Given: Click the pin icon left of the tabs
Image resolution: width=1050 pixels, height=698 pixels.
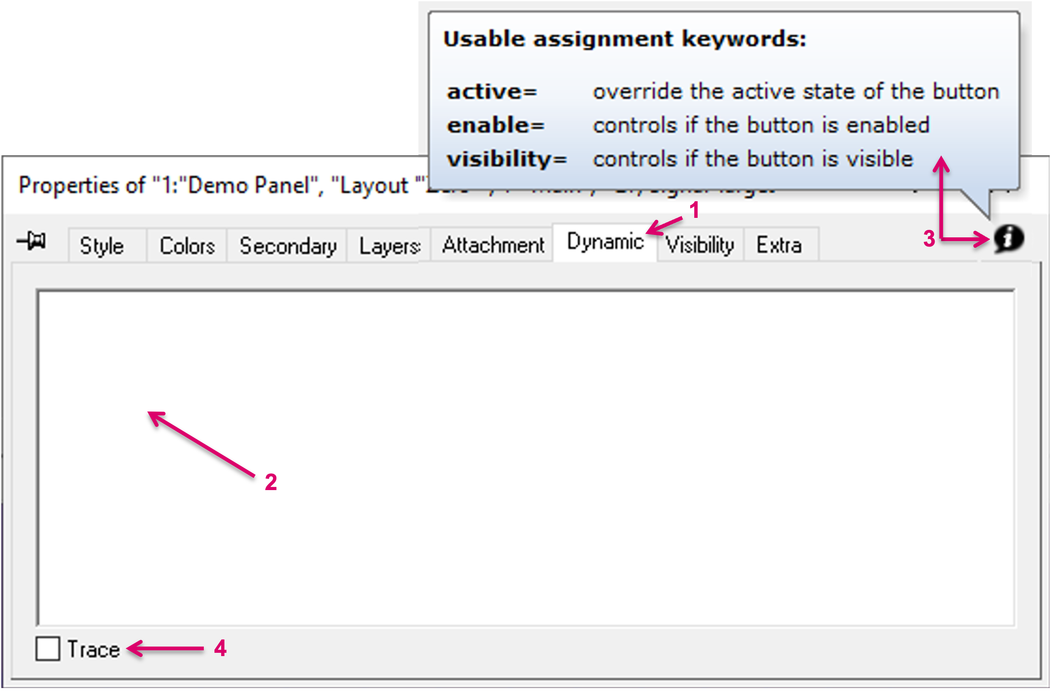Looking at the screenshot, I should pyautogui.click(x=32, y=241).
